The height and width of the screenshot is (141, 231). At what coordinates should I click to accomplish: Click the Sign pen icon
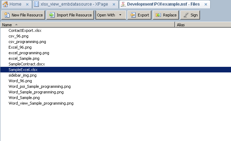point(186,15)
